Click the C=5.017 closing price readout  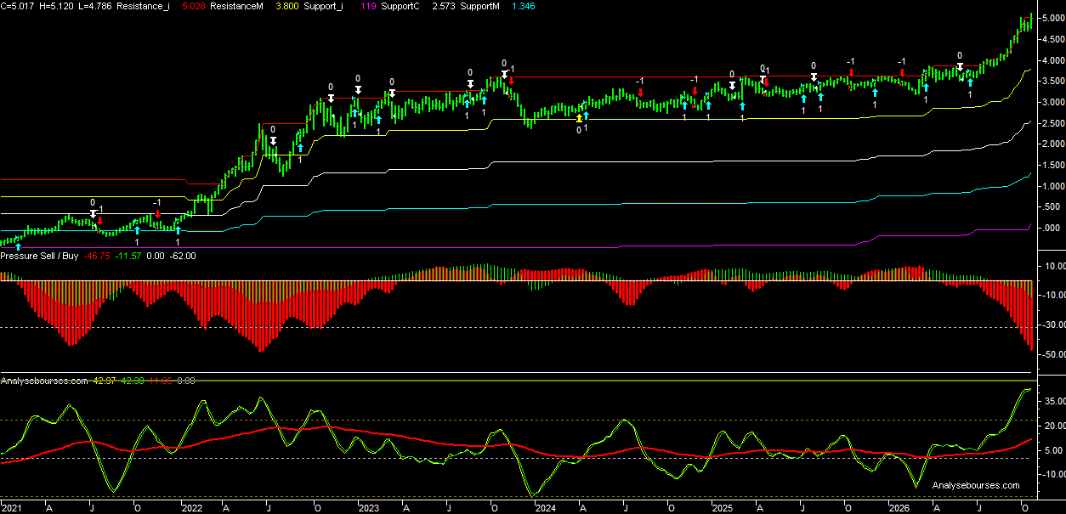coord(19,6)
